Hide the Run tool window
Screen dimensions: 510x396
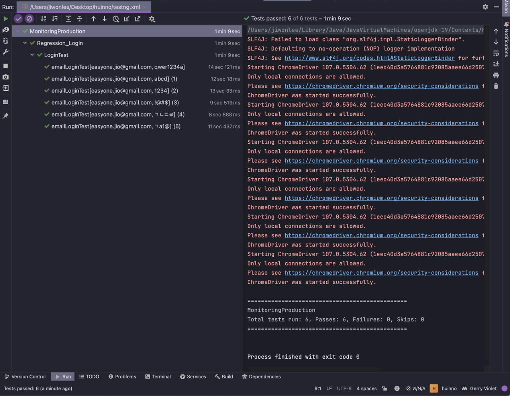[496, 7]
